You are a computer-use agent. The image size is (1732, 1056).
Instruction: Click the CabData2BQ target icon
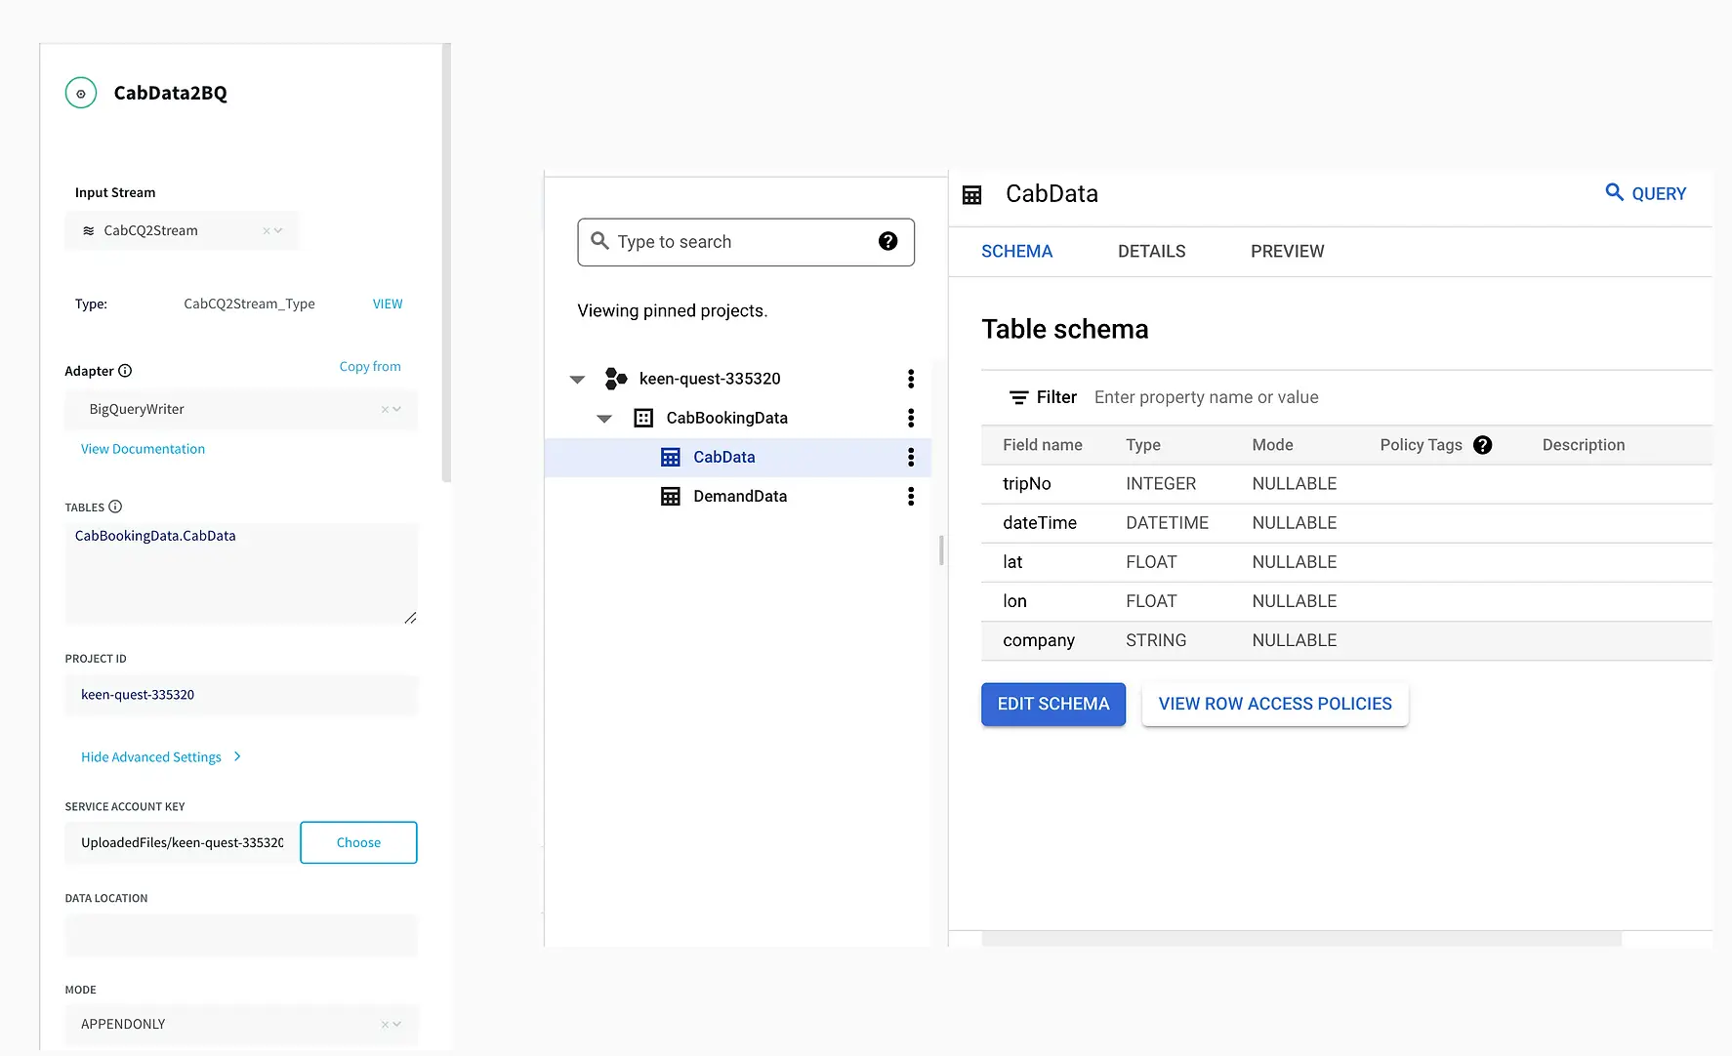81,94
